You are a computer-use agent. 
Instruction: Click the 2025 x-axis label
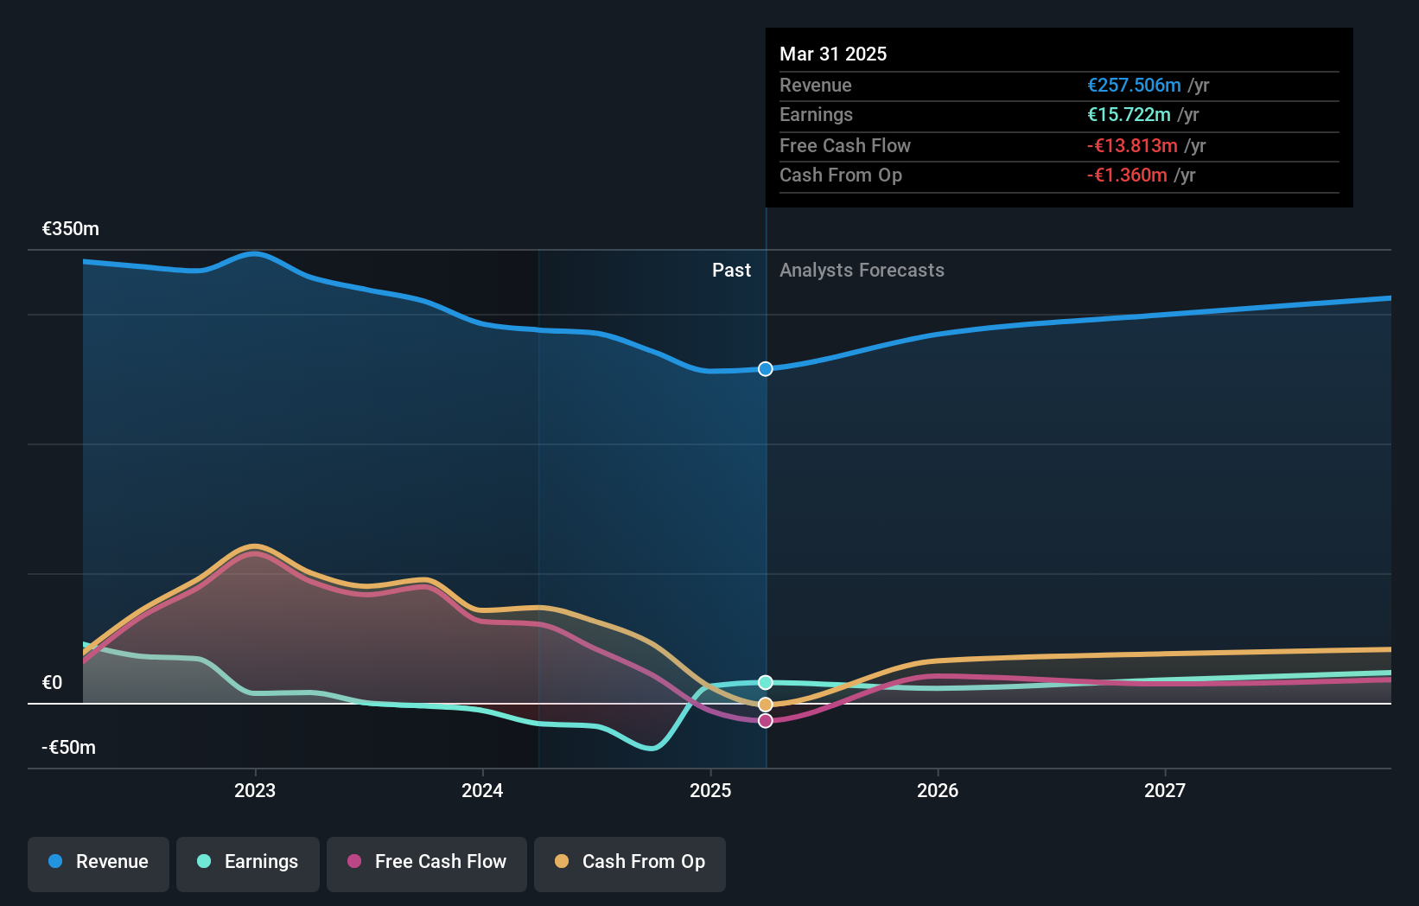coord(710,790)
